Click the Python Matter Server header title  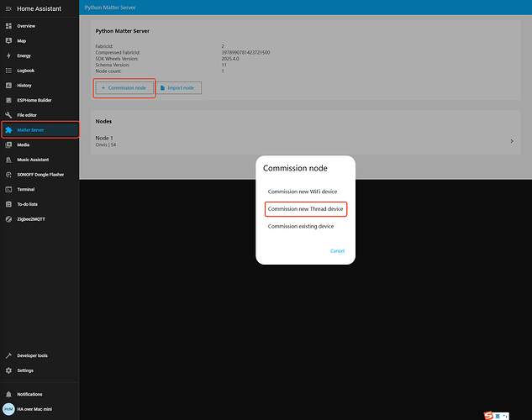pos(110,8)
